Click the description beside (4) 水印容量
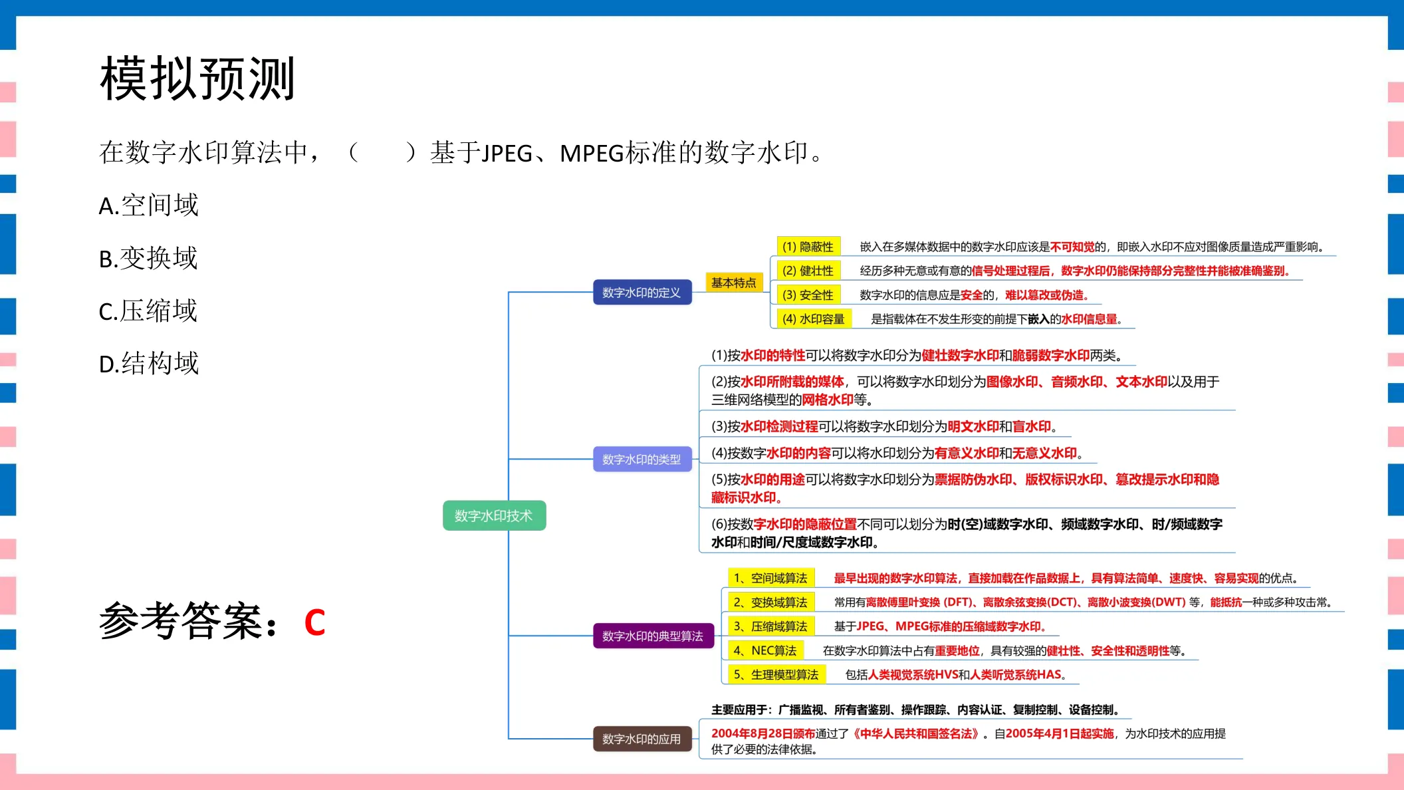The image size is (1404, 790). click(x=997, y=319)
